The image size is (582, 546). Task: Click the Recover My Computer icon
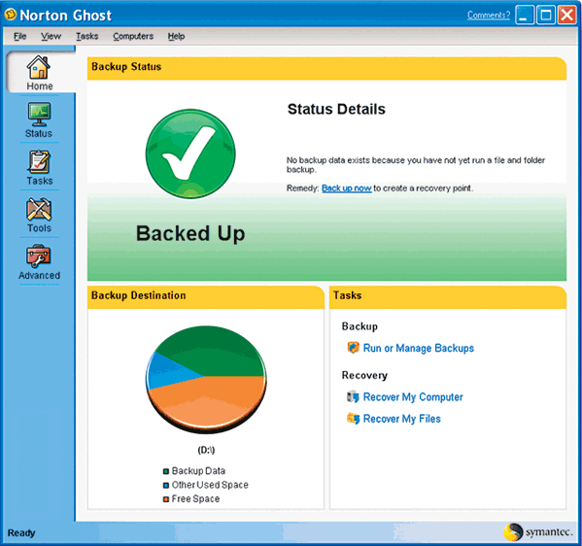click(353, 396)
